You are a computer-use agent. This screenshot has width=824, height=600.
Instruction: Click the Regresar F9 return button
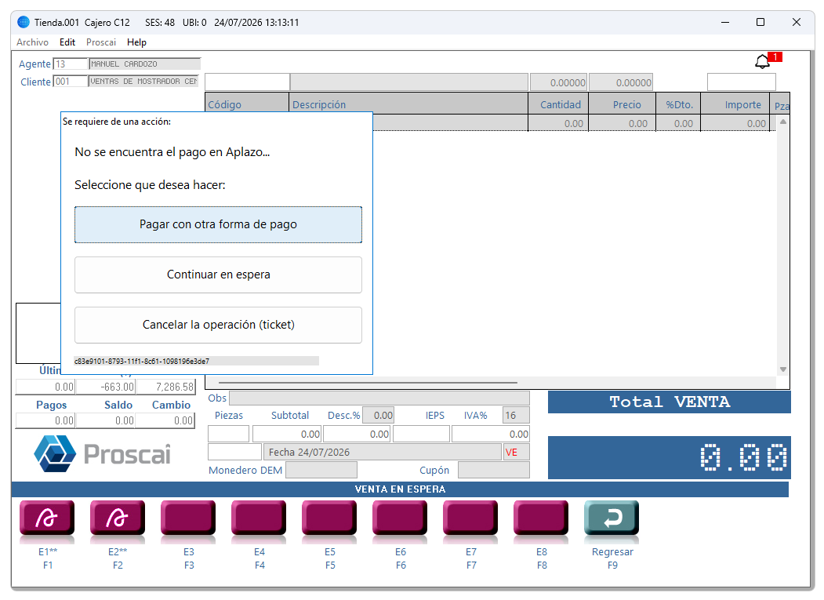(612, 518)
